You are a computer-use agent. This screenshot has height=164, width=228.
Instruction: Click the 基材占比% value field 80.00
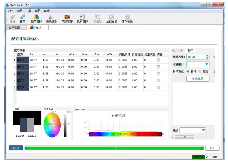pyautogui.click(x=196, y=57)
